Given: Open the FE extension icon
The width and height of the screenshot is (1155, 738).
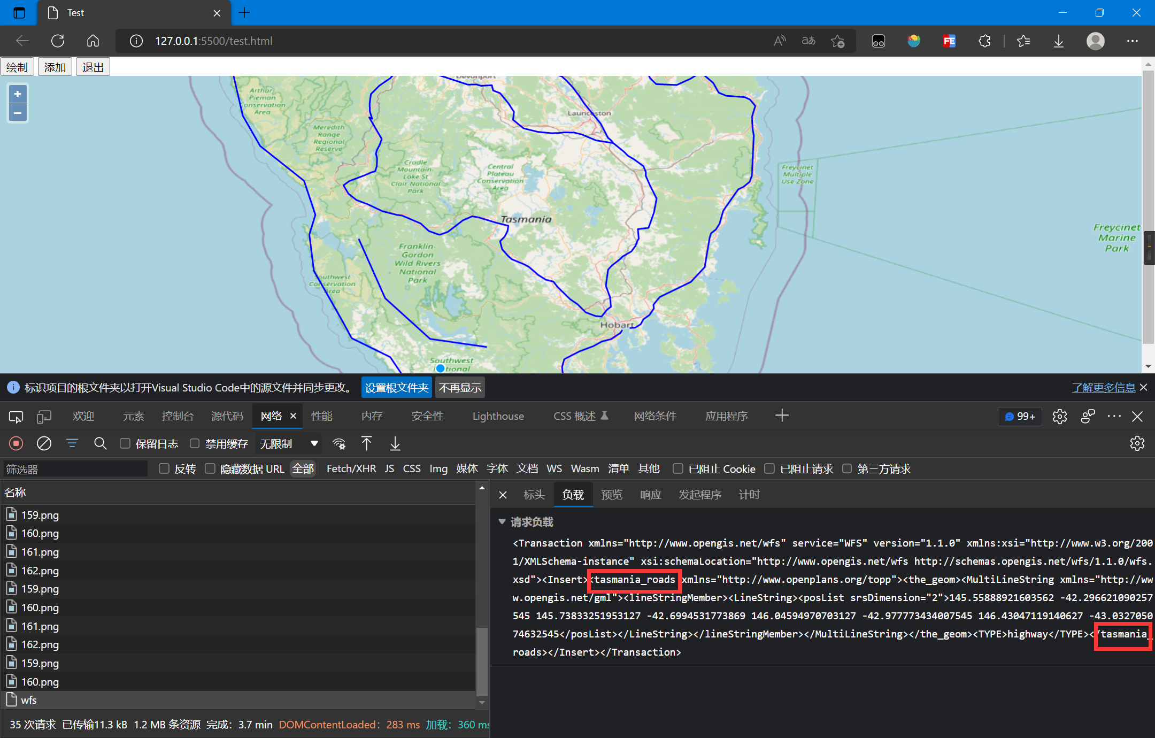Looking at the screenshot, I should [x=949, y=41].
